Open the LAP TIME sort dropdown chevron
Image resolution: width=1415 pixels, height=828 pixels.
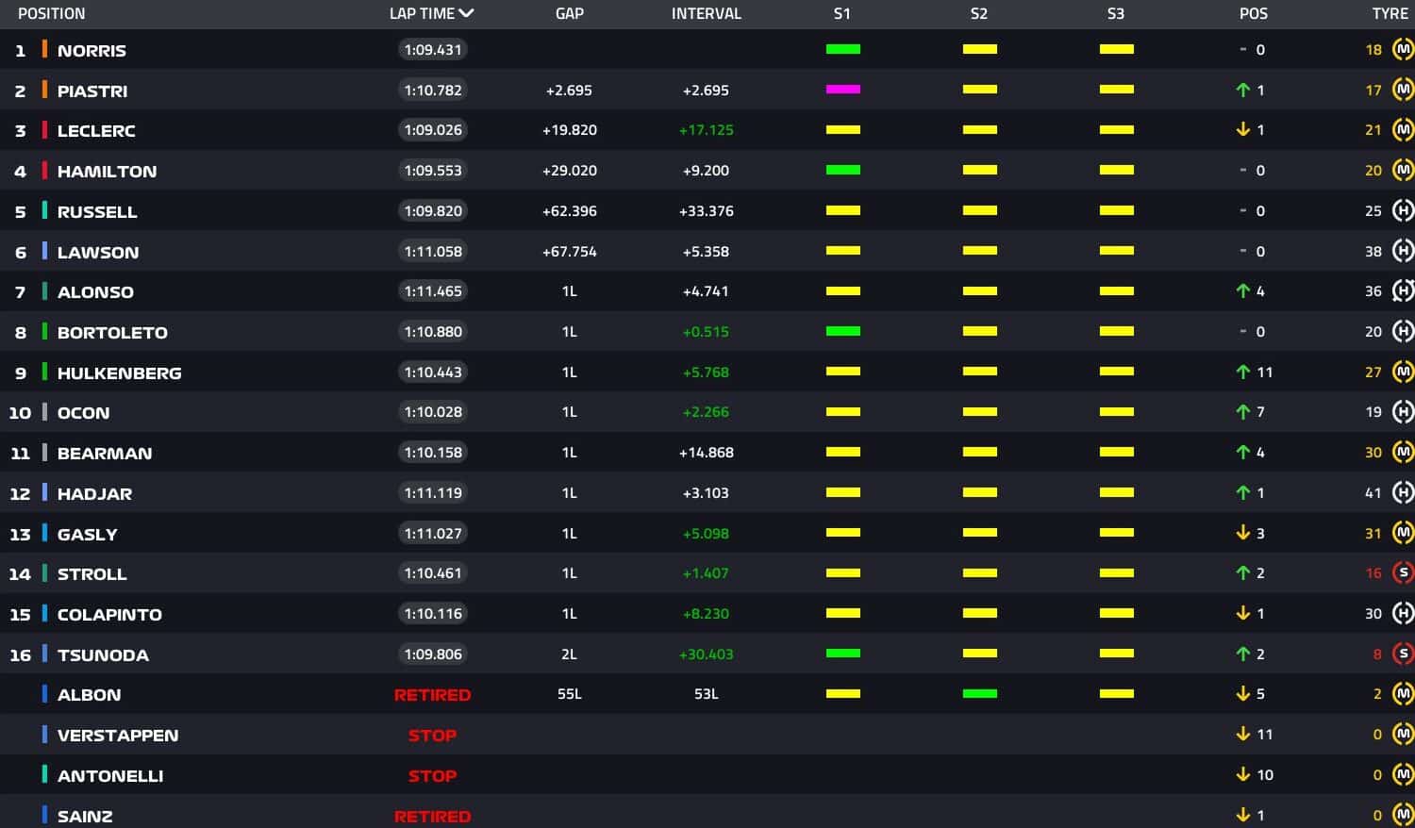pyautogui.click(x=466, y=13)
